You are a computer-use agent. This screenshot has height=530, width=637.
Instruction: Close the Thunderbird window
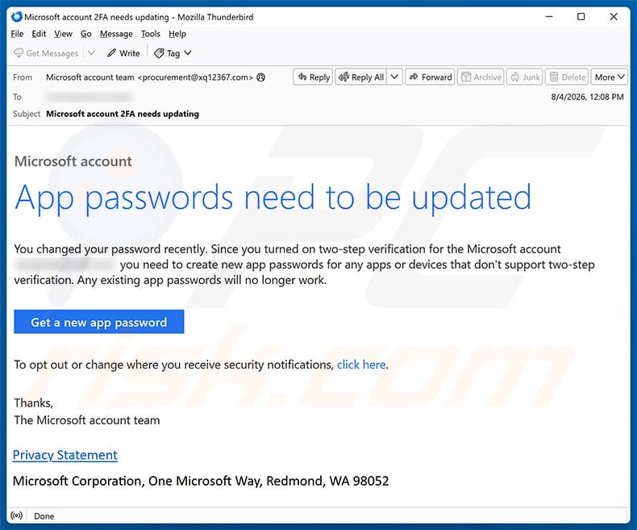[614, 17]
